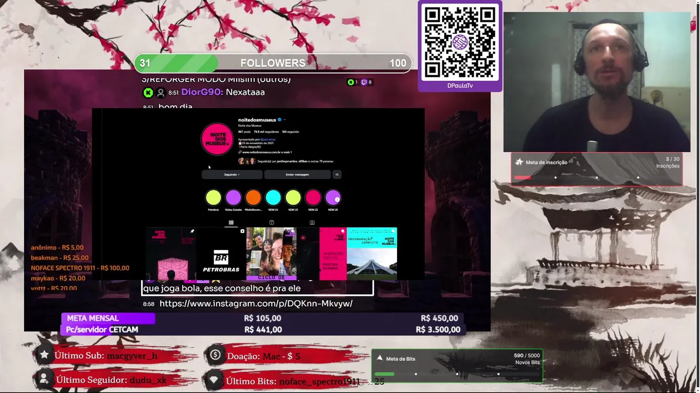Click the blue verified badge beside noitedosmuseus

(279, 120)
